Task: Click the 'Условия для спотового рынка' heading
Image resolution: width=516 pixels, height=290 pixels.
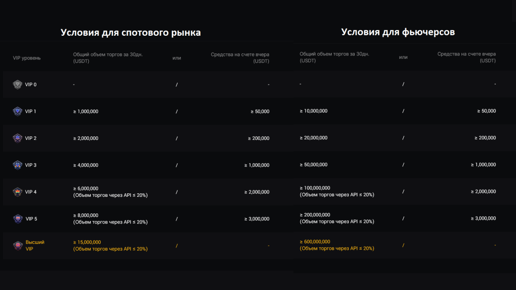Action: click(131, 33)
